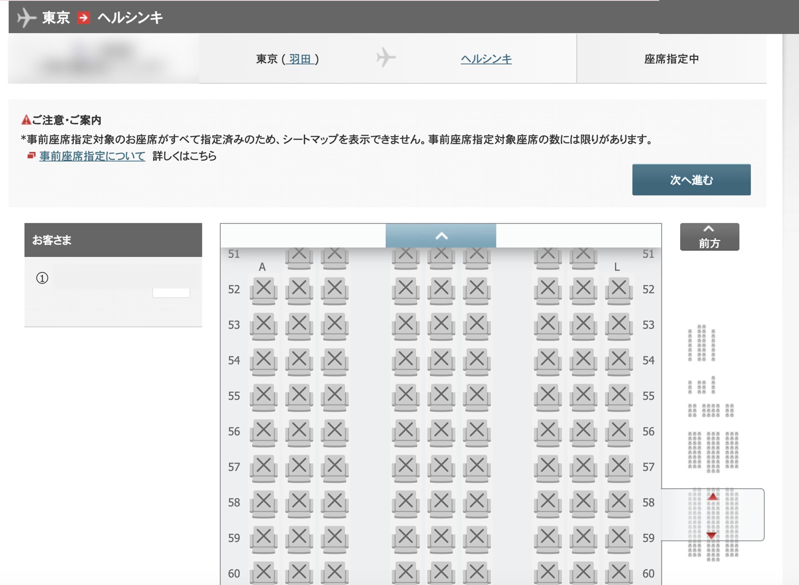
Task: Click the ご注意・ご案内 warning heading
Action: pyautogui.click(x=61, y=120)
